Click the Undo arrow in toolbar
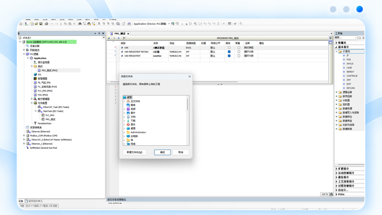The height and width of the screenshot is (215, 382). (52, 24)
